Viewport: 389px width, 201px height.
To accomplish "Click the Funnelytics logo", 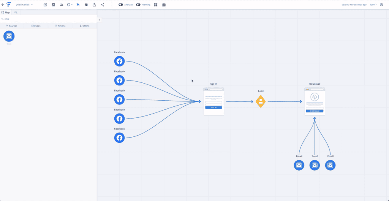I will pos(9,4).
